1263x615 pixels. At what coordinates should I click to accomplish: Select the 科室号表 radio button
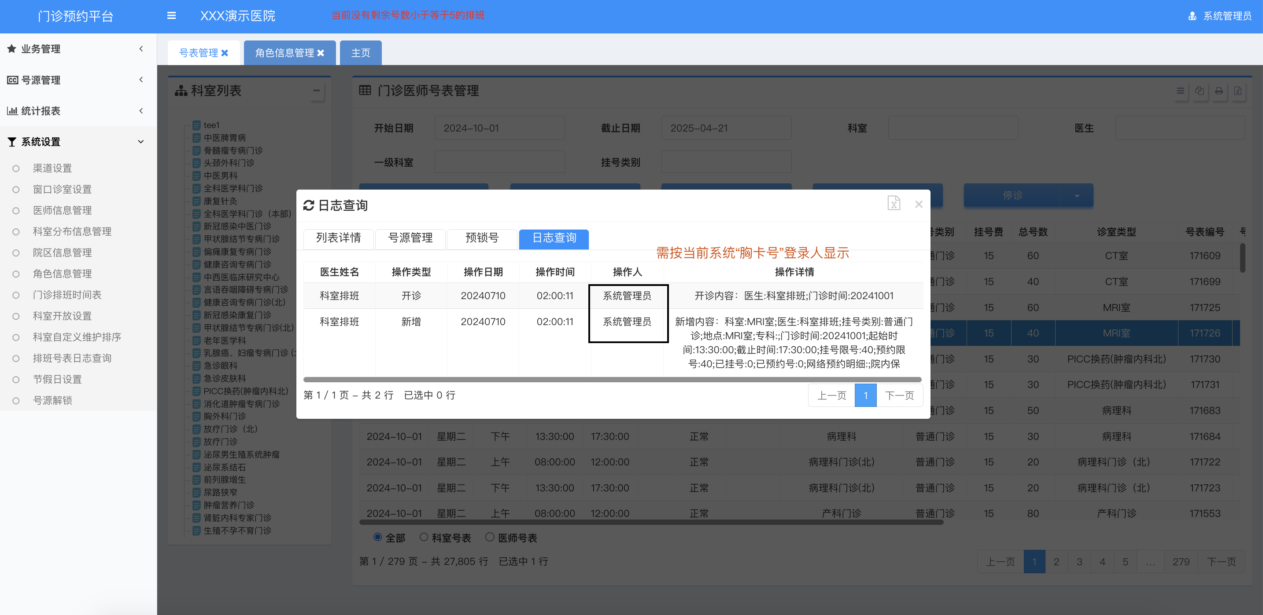(424, 537)
